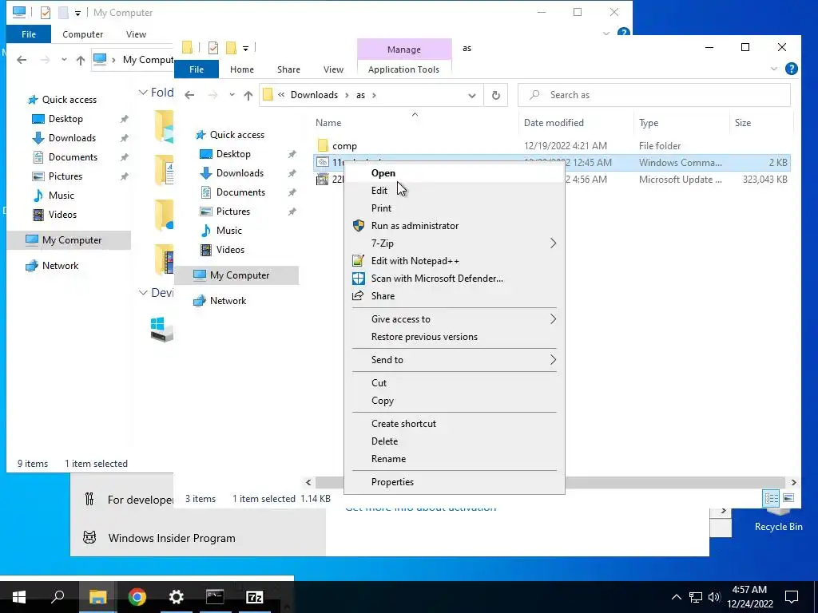Click the Downloads breadcrumb in address bar
Viewport: 818px width, 613px height.
click(x=314, y=95)
